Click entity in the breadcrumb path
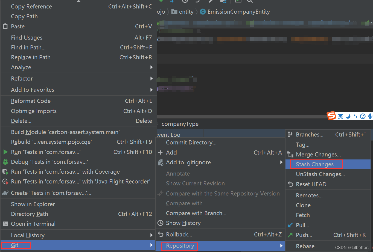Screen dimensions: 373x252 click(x=186, y=12)
